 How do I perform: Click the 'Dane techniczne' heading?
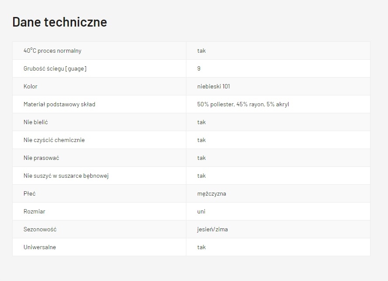59,22
